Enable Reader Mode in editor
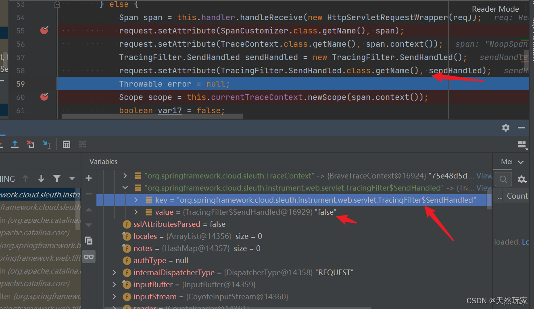Viewport: 534px width, 309px height. point(495,9)
